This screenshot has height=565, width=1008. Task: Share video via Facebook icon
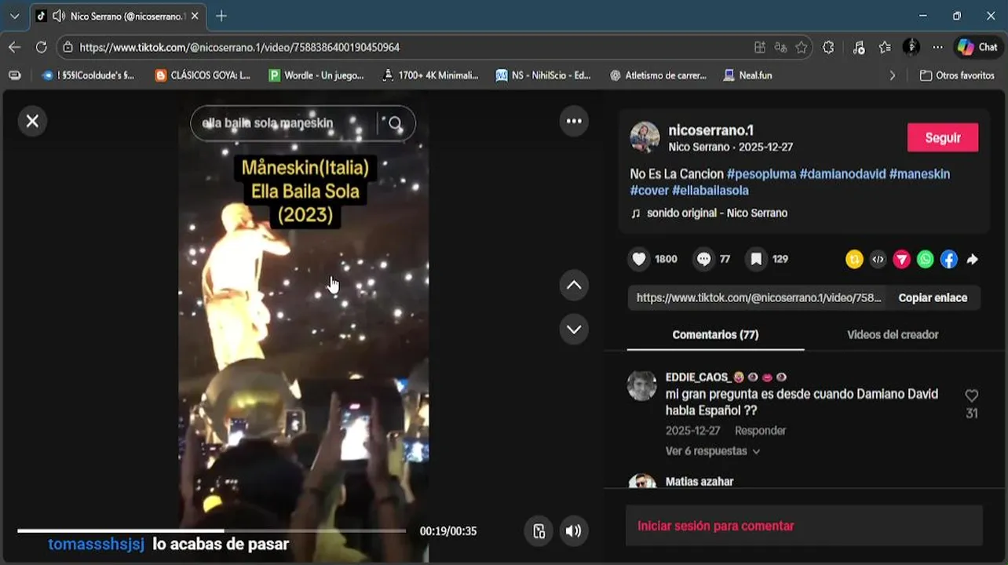(x=949, y=259)
